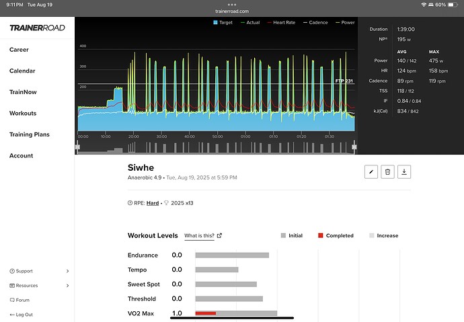
Task: Click the RPE Hard rating link
Action: coord(153,203)
